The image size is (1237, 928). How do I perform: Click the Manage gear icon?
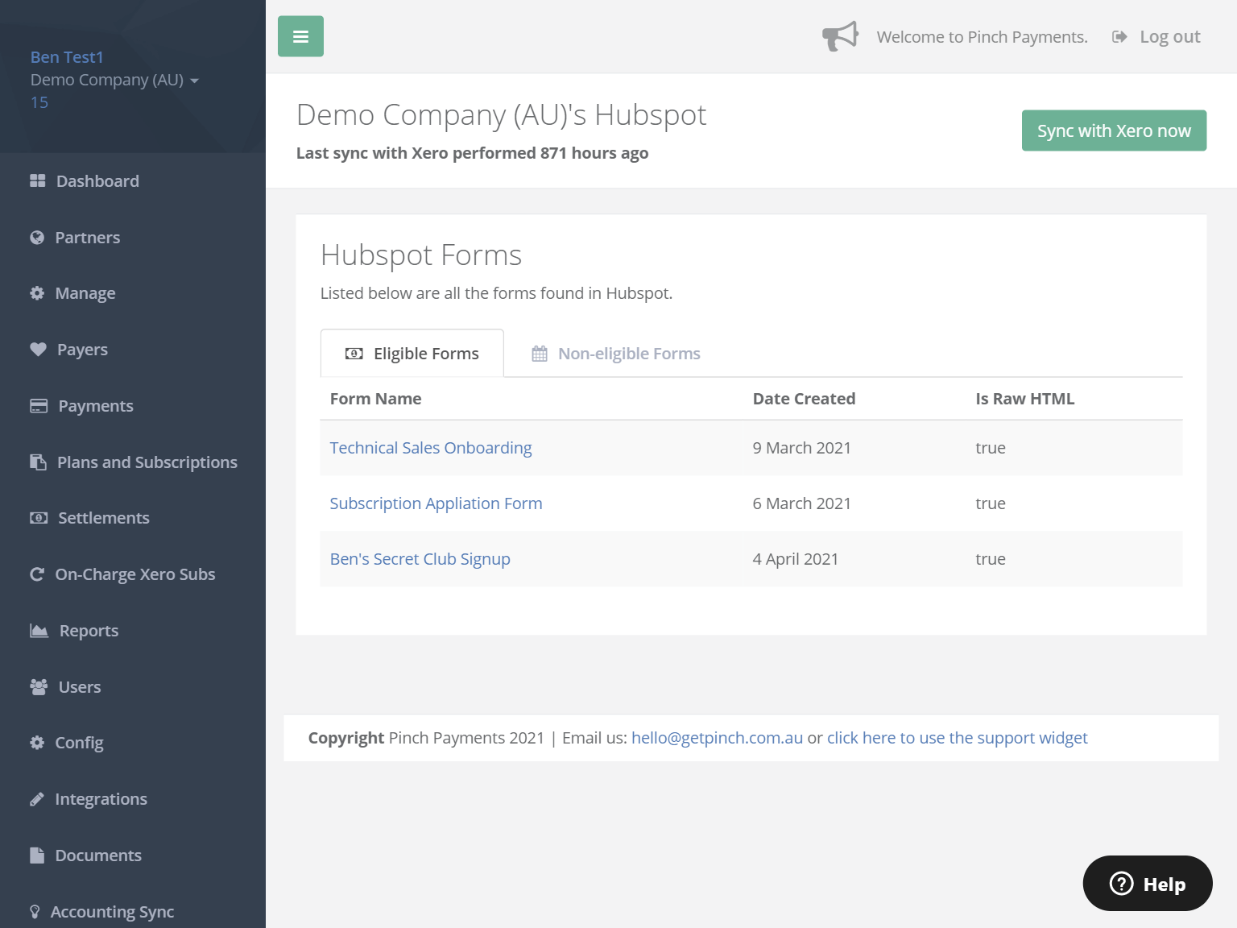(37, 293)
